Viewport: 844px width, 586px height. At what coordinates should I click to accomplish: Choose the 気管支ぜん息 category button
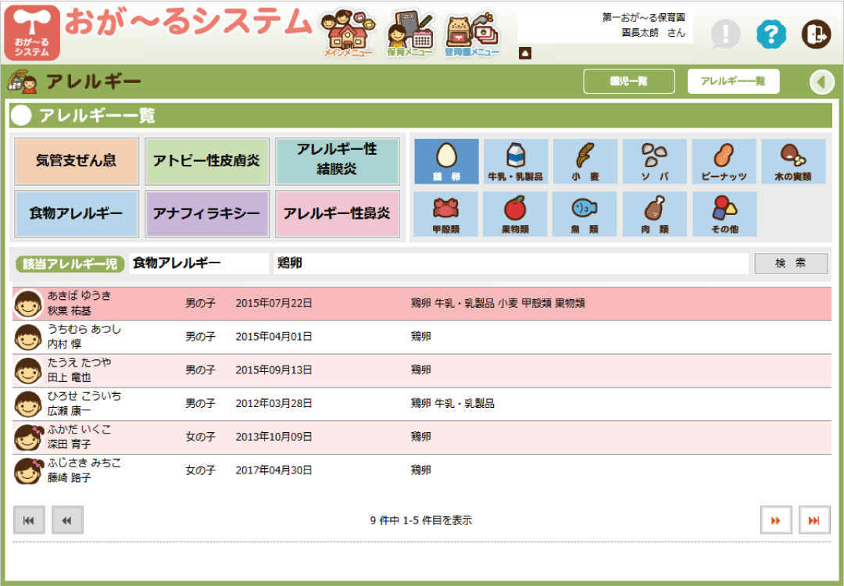(77, 161)
